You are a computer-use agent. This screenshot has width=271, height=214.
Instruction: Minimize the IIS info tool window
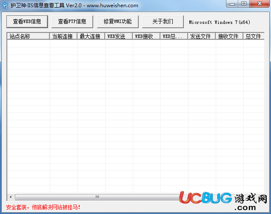[232, 4]
